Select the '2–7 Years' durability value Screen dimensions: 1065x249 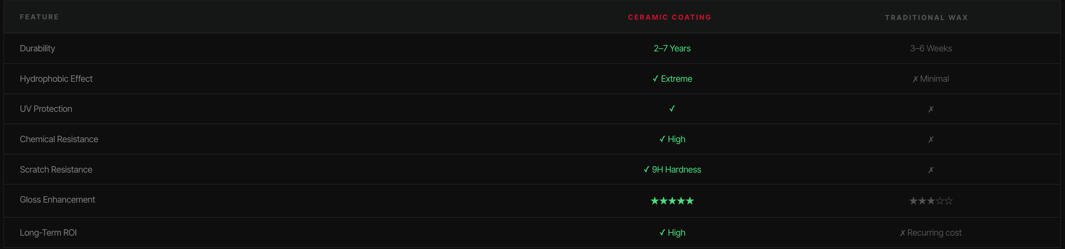pos(672,48)
